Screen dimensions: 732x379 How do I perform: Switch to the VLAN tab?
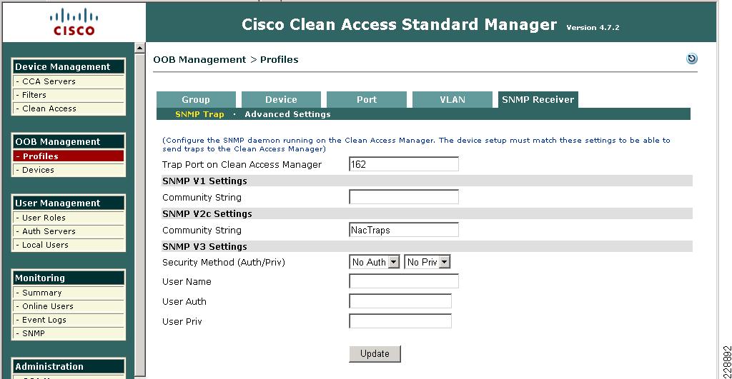[452, 100]
